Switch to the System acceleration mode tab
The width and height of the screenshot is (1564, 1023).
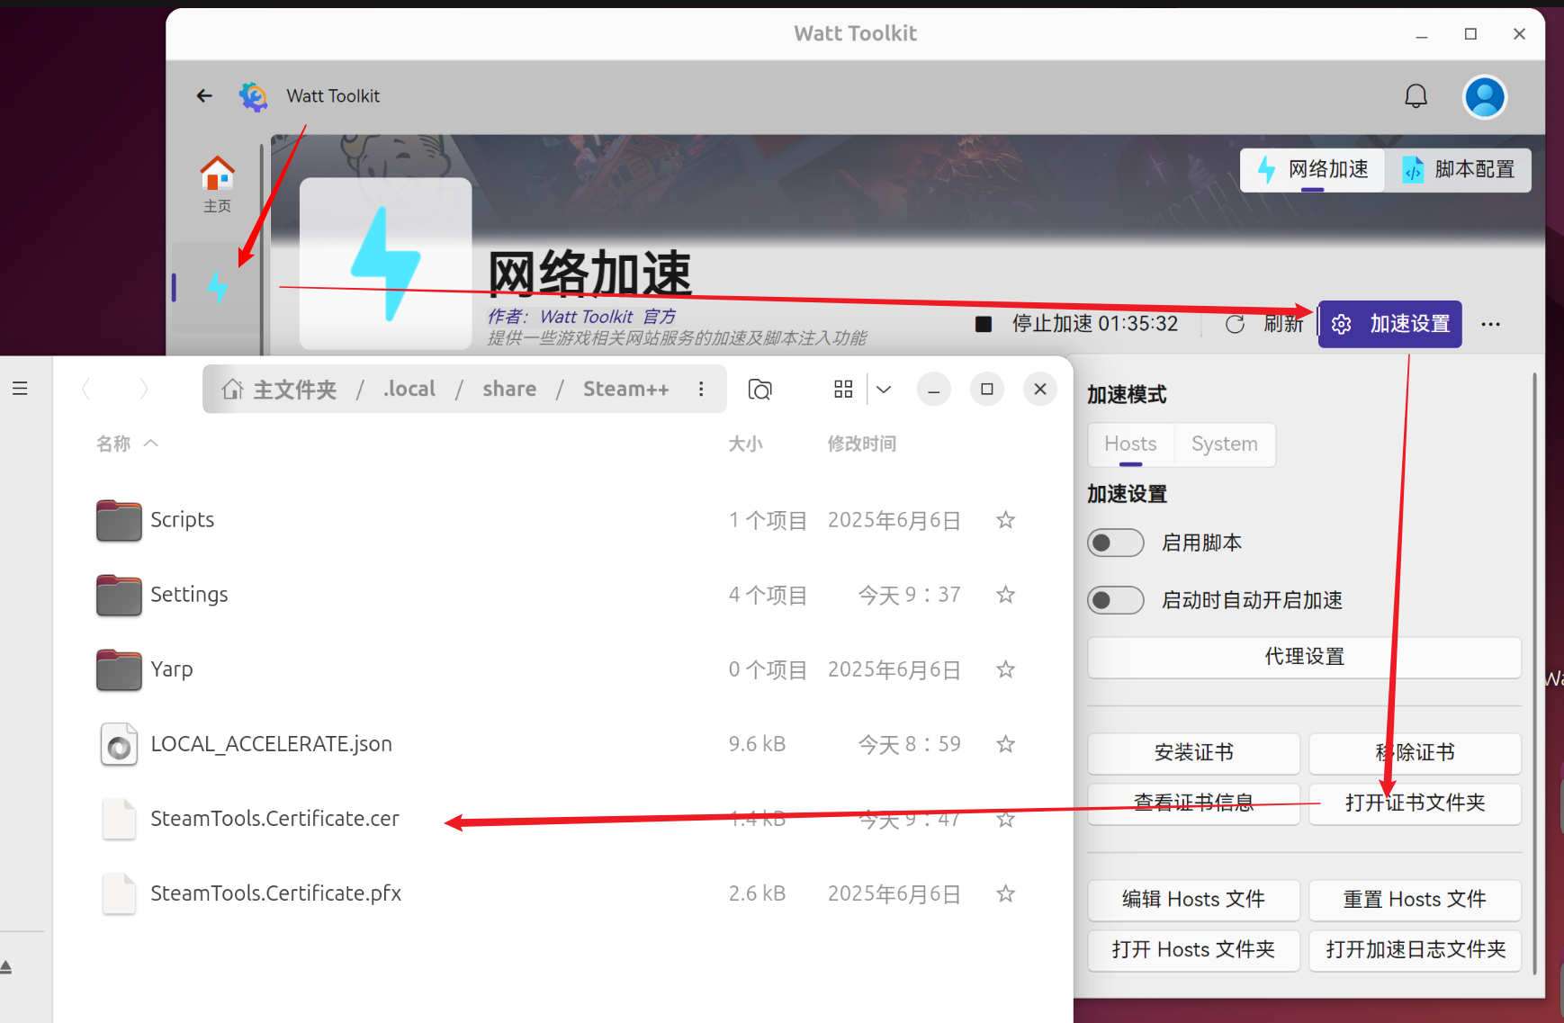coord(1224,444)
